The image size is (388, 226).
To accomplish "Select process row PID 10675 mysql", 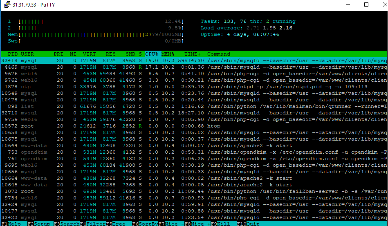I will click(x=194, y=139).
